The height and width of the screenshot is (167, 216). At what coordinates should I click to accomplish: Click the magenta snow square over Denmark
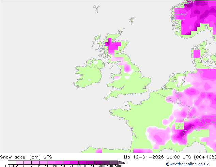pos(197,54)
